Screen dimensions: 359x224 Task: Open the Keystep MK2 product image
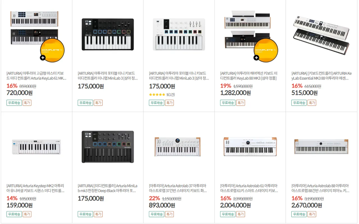pyautogui.click(x=36, y=147)
